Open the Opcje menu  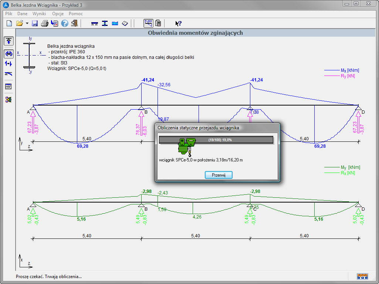click(58, 14)
